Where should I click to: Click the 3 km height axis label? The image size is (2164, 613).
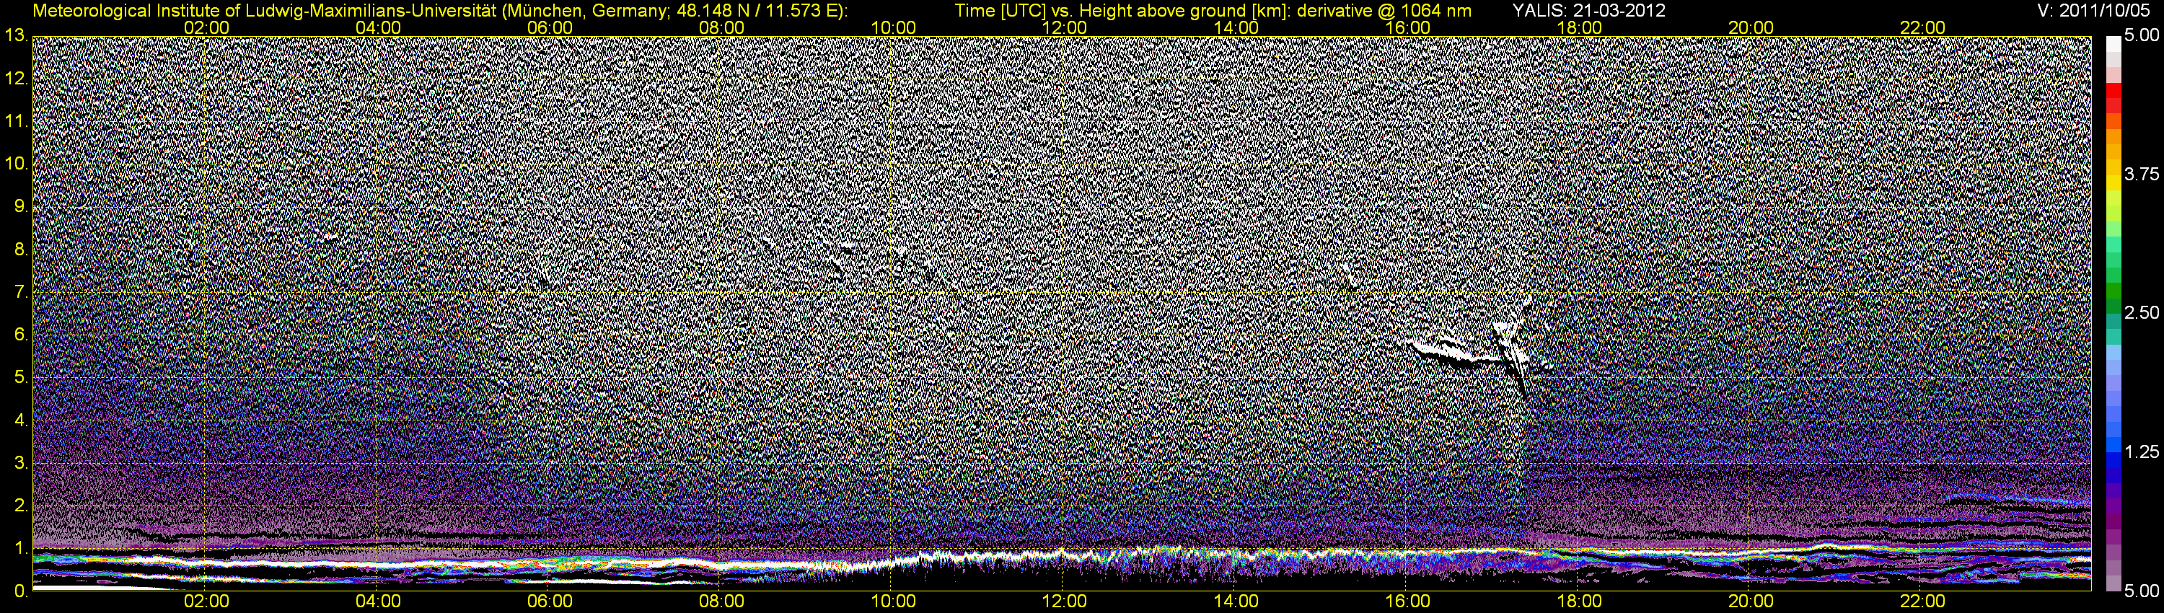(x=20, y=464)
